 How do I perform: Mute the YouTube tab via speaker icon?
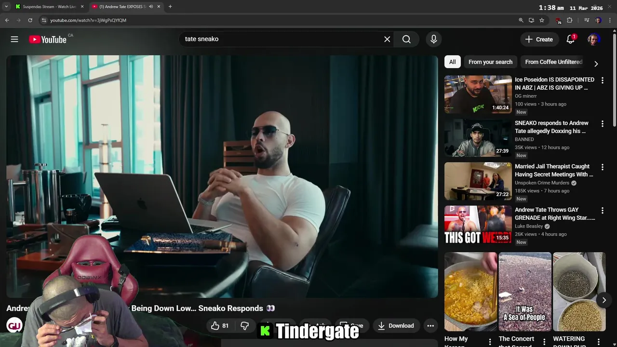151,7
